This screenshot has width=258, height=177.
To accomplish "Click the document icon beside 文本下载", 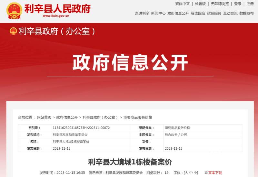I will pyautogui.click(x=206, y=173).
